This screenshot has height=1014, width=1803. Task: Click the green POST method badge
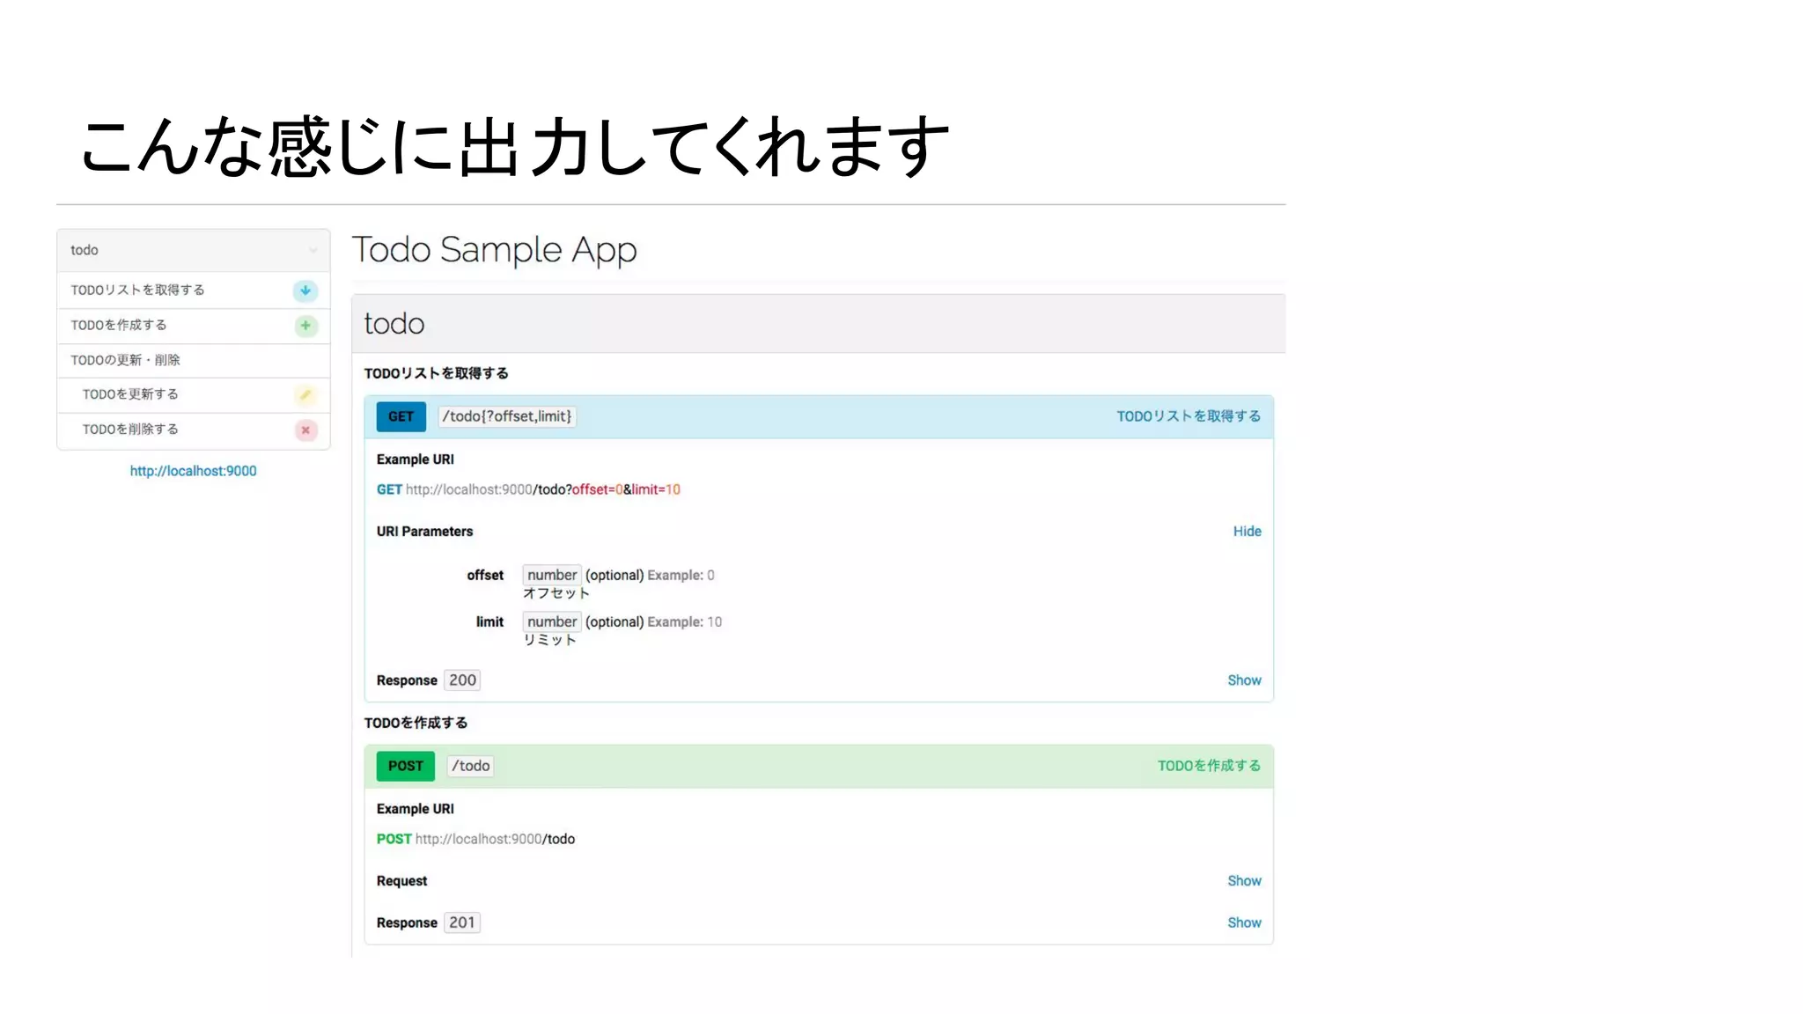point(406,766)
